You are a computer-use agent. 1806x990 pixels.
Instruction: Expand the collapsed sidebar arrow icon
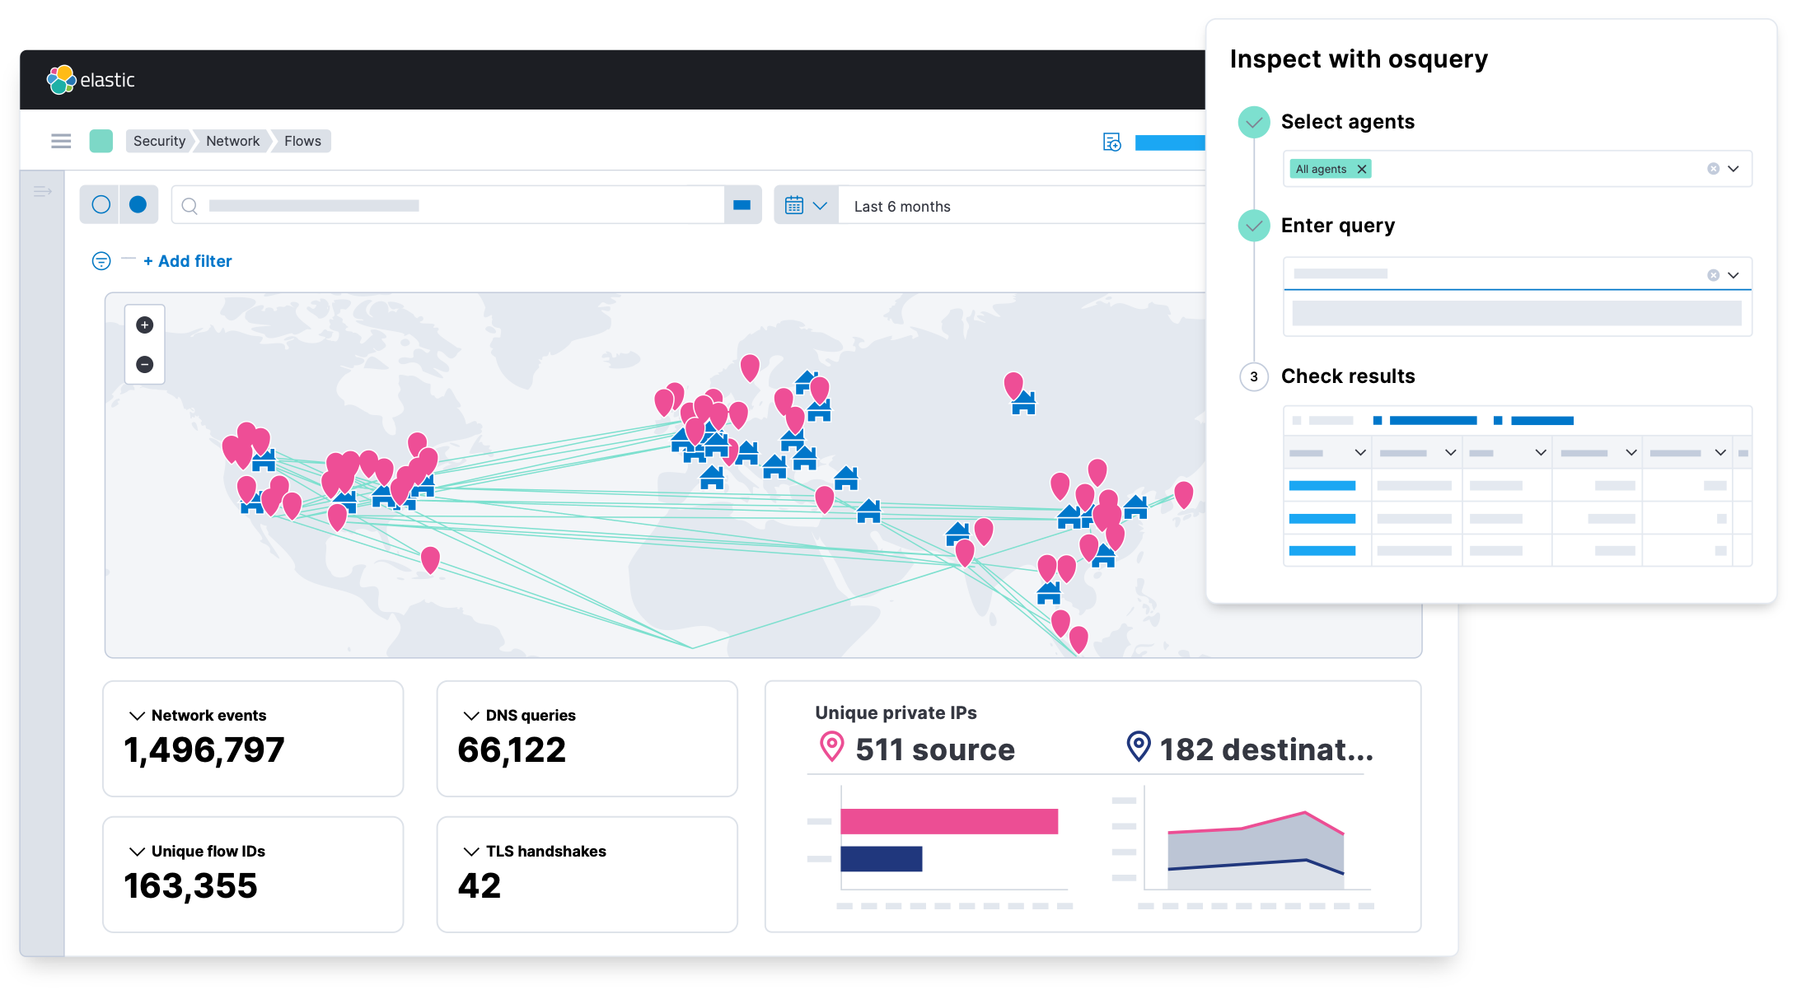click(43, 192)
